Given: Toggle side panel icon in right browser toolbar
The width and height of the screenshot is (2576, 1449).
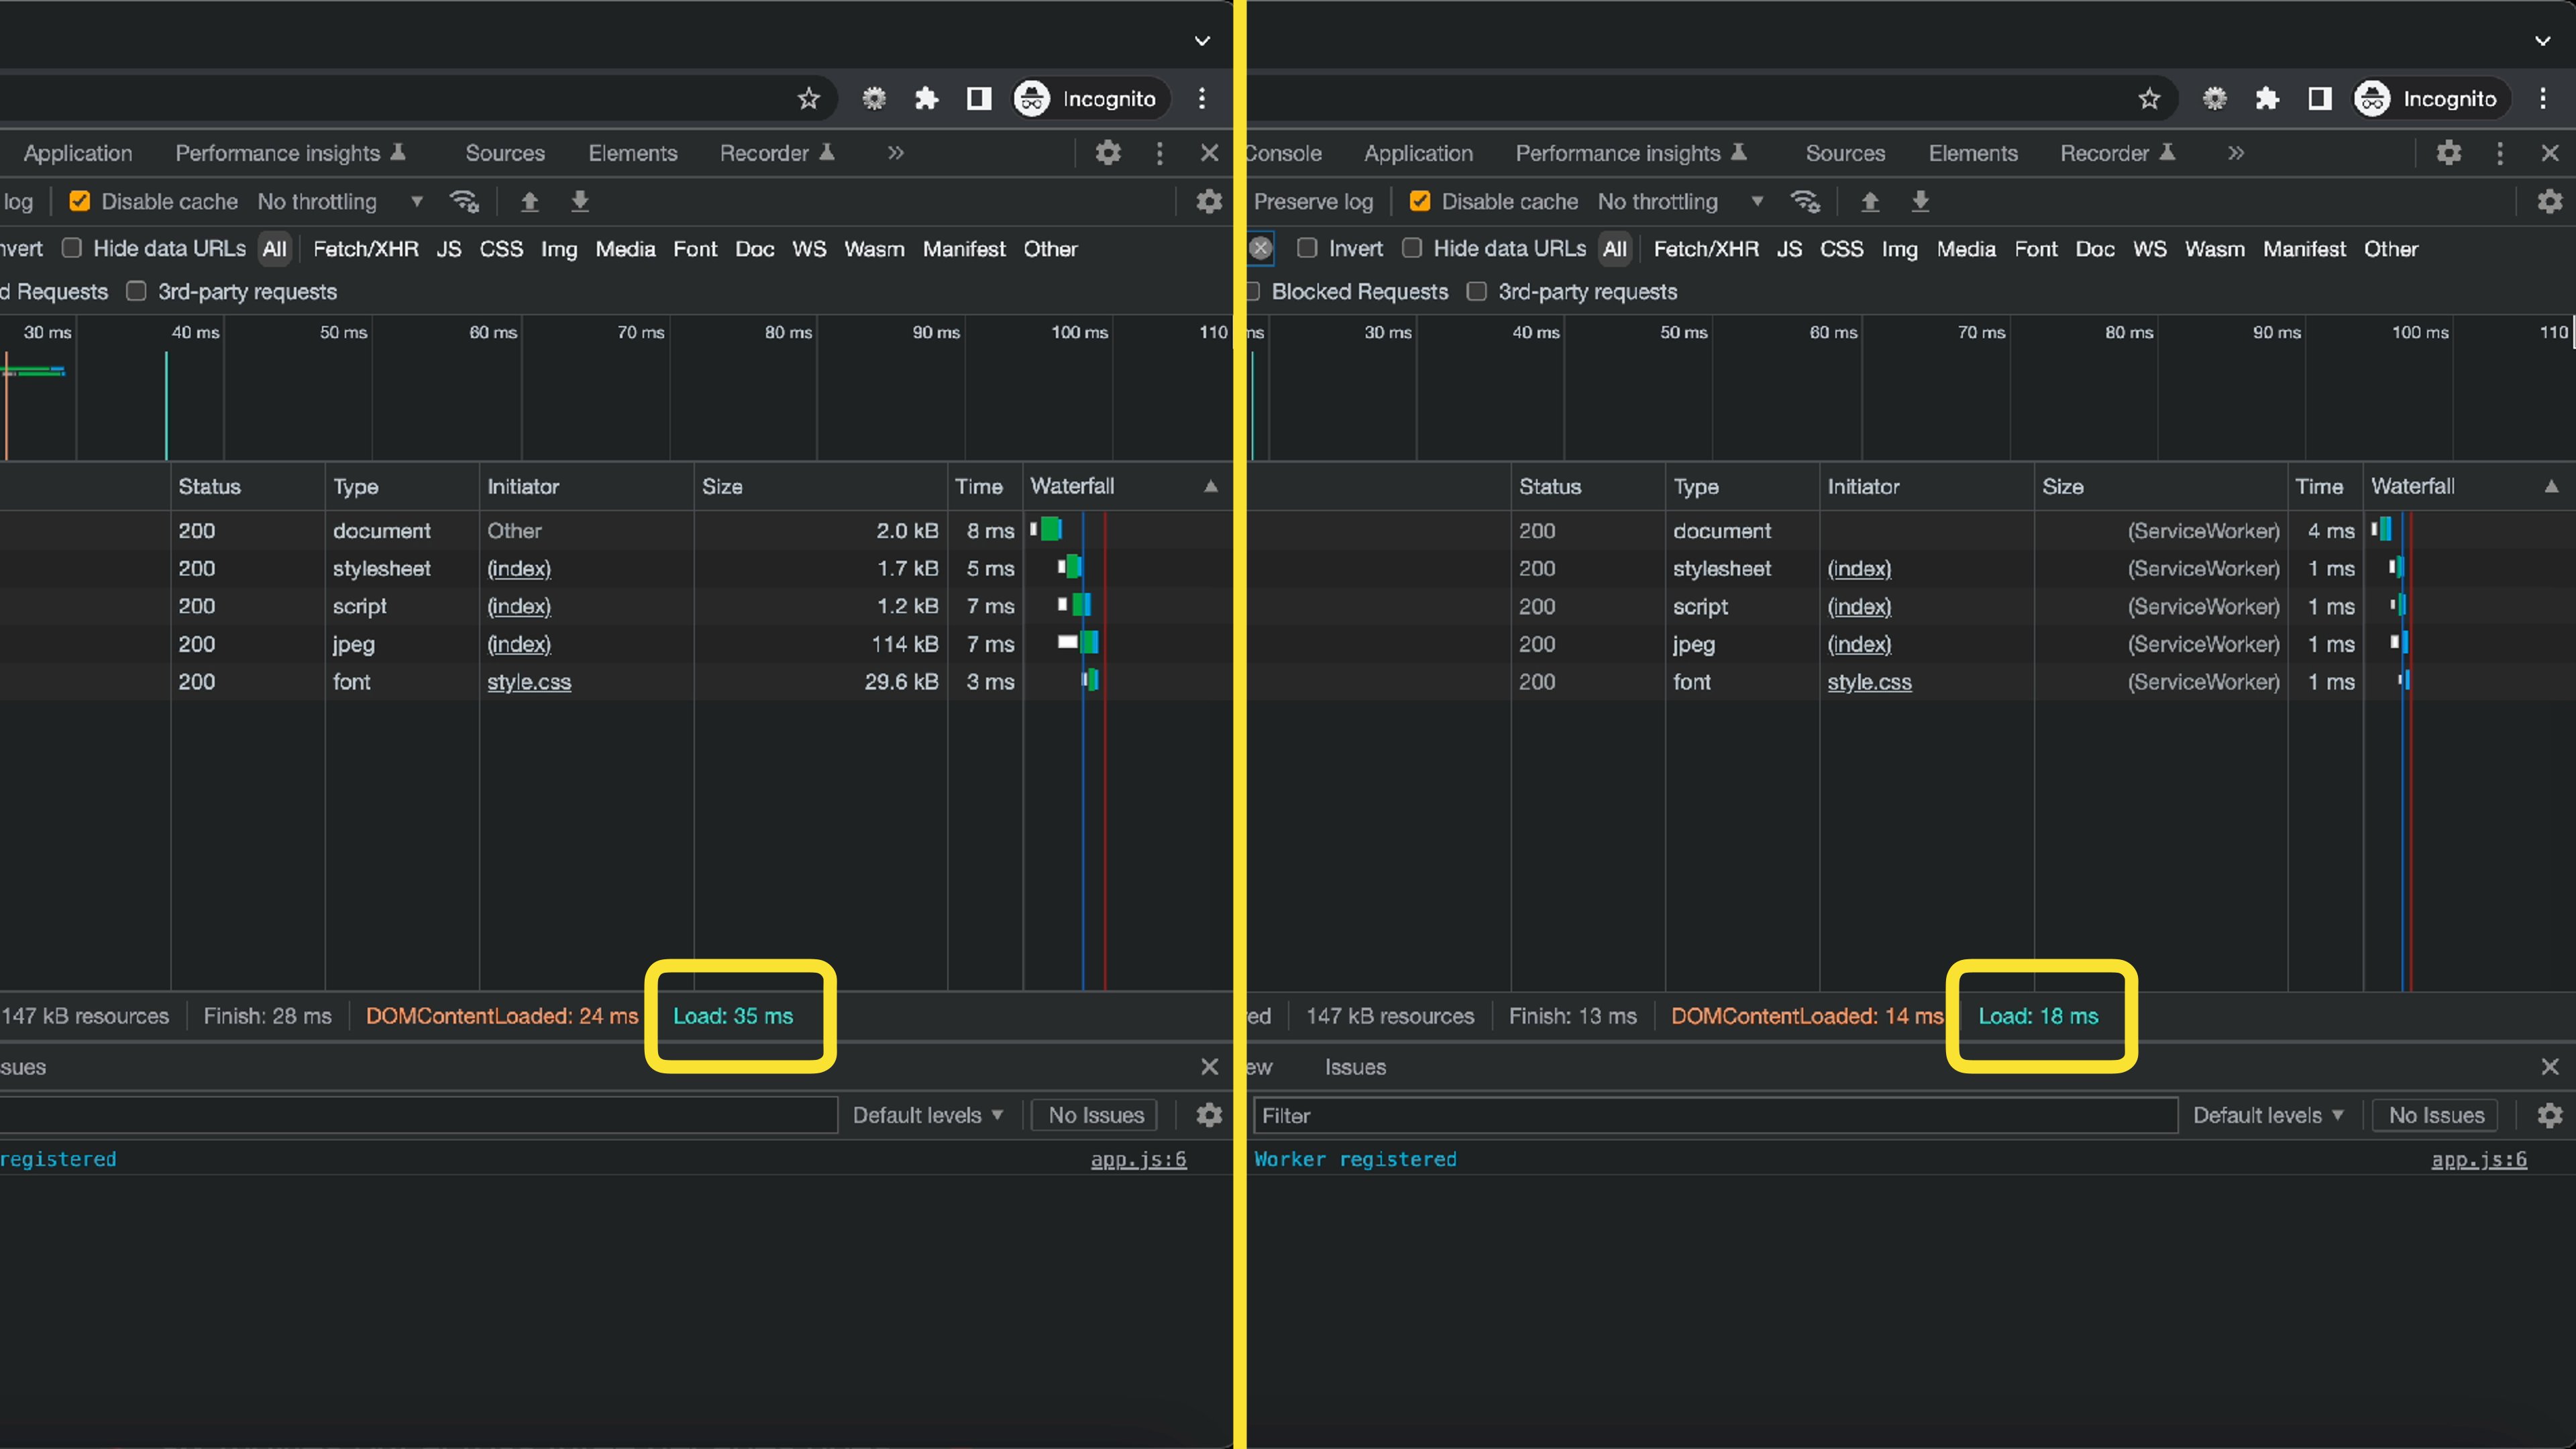Looking at the screenshot, I should pos(2320,98).
